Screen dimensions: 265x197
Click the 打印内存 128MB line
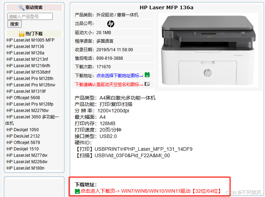tap(95, 124)
